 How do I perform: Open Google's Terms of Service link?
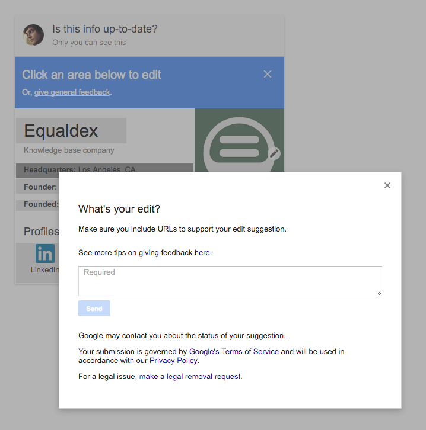(x=234, y=352)
